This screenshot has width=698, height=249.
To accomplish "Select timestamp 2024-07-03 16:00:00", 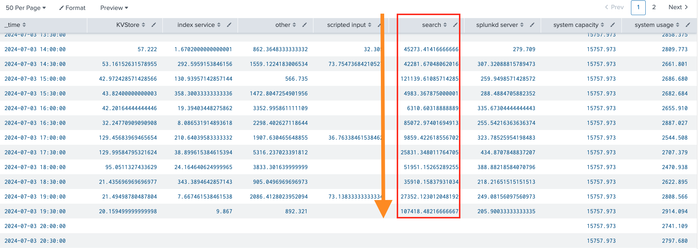I will click(x=35, y=108).
